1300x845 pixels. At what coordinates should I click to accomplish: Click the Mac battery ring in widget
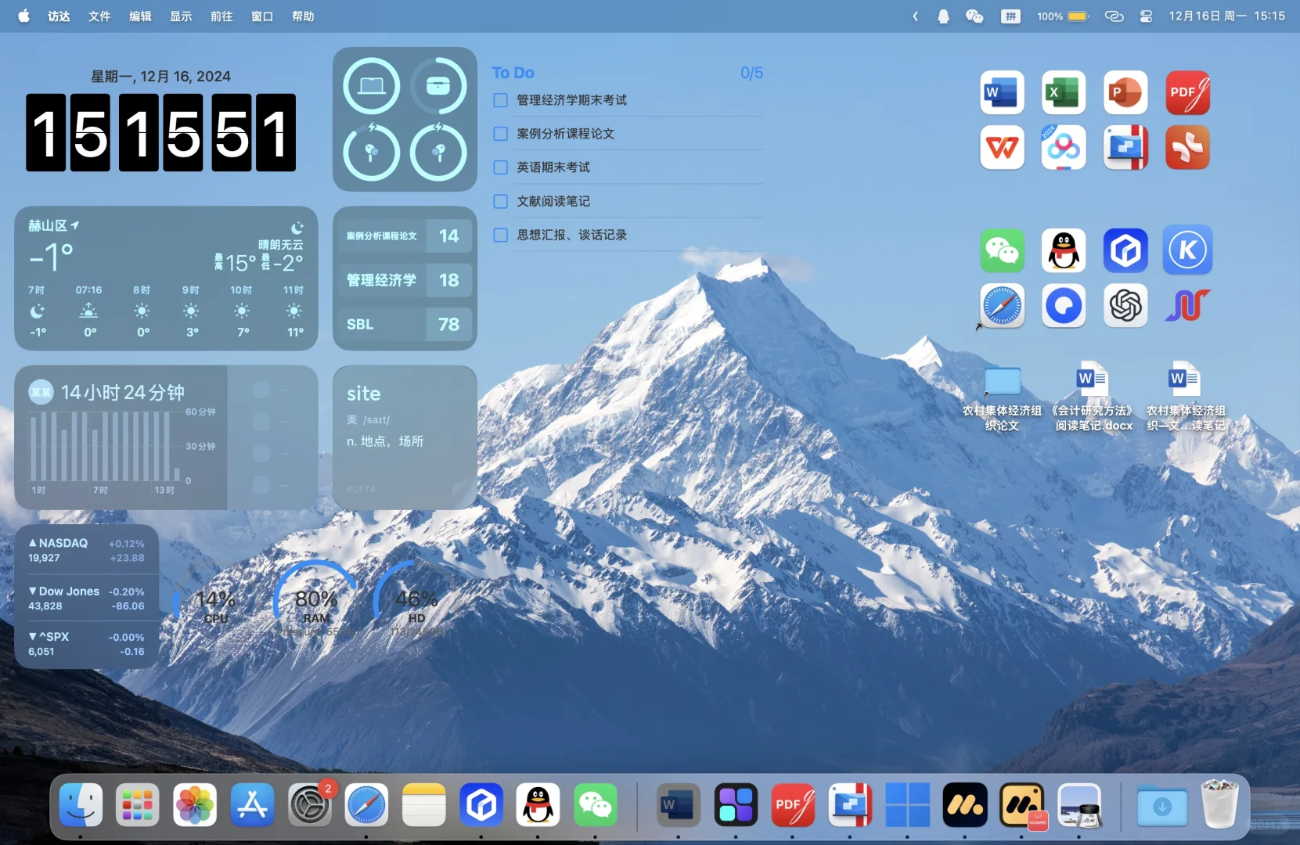[372, 86]
